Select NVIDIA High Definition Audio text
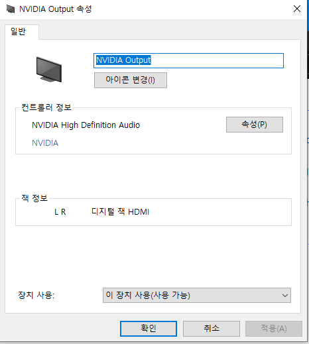Image resolution: width=309 pixels, height=344 pixels. (x=86, y=125)
